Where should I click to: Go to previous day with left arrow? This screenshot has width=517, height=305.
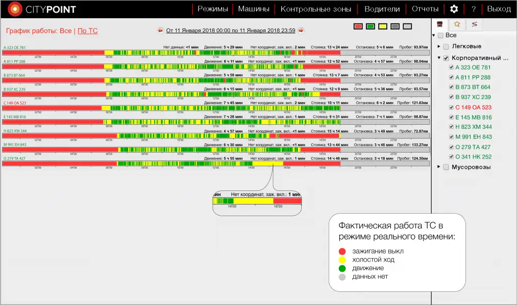tap(161, 31)
